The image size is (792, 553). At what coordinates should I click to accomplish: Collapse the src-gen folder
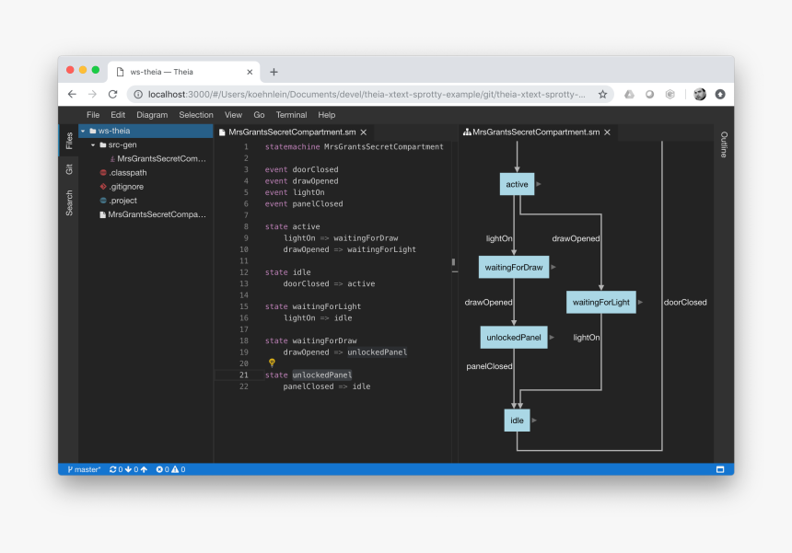(93, 144)
